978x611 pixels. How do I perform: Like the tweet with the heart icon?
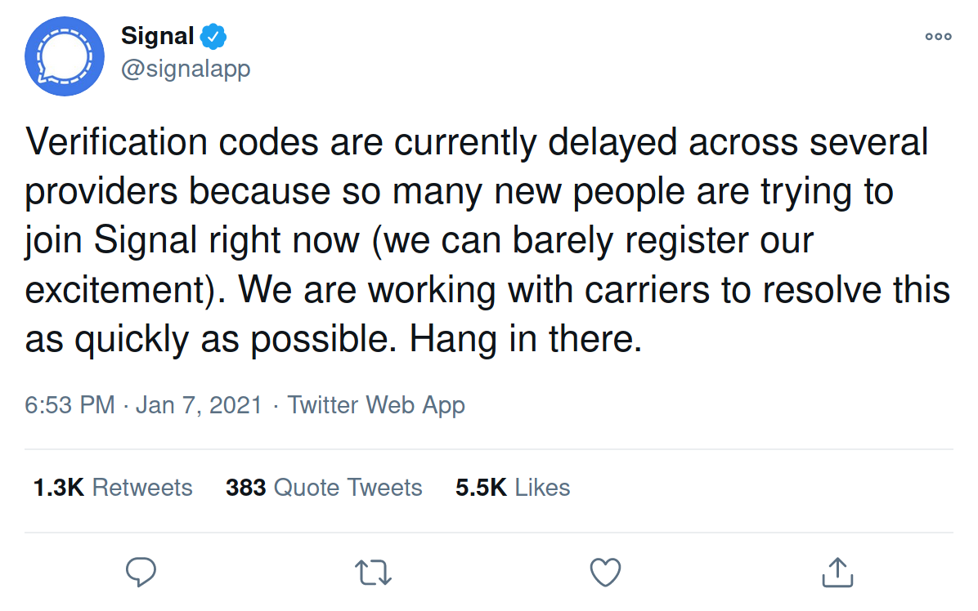(605, 572)
